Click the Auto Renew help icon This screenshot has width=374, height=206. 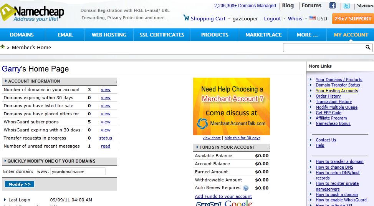pos(246,188)
